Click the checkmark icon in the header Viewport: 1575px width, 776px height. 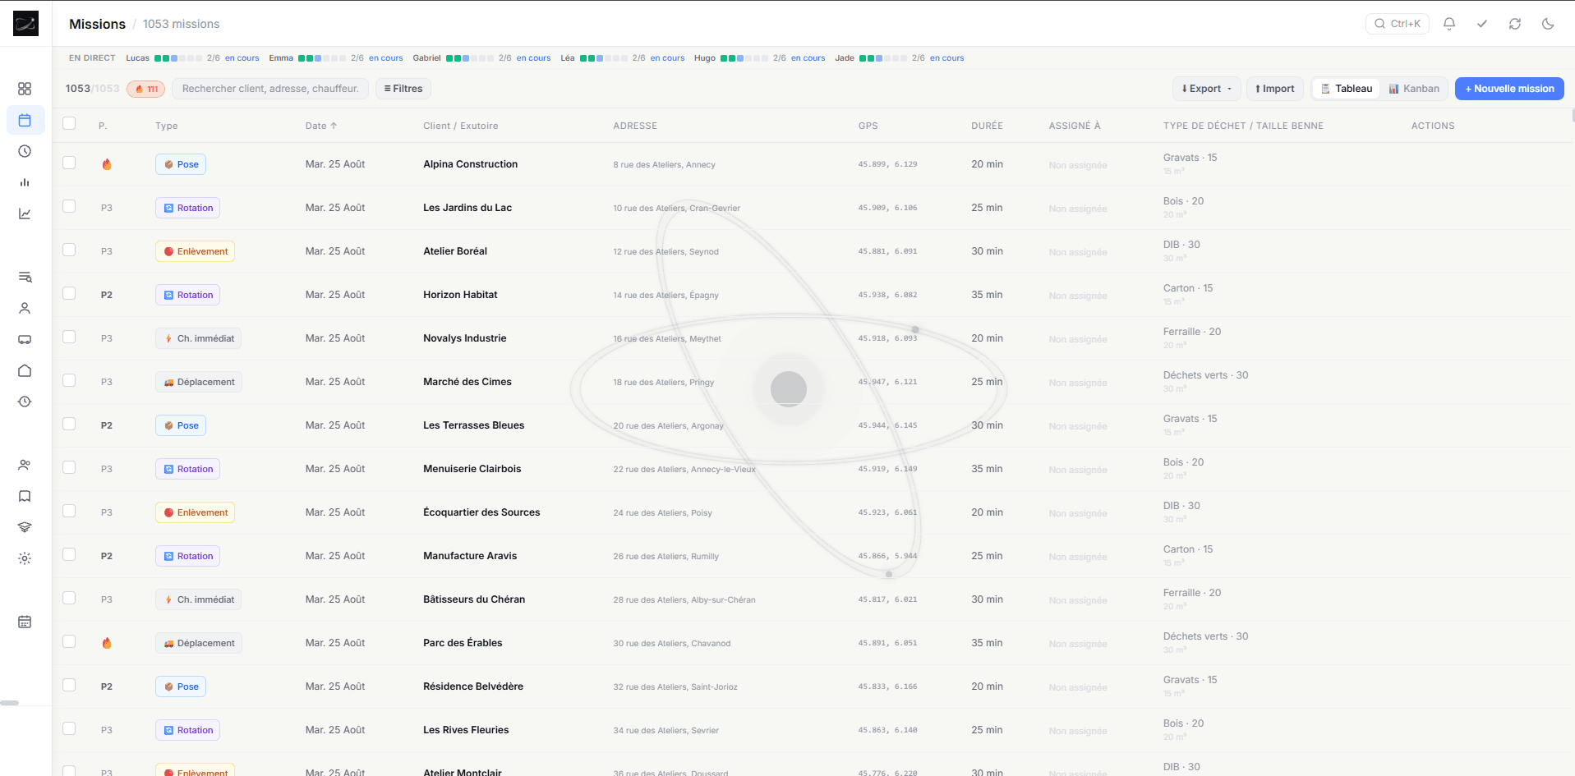coord(1482,24)
